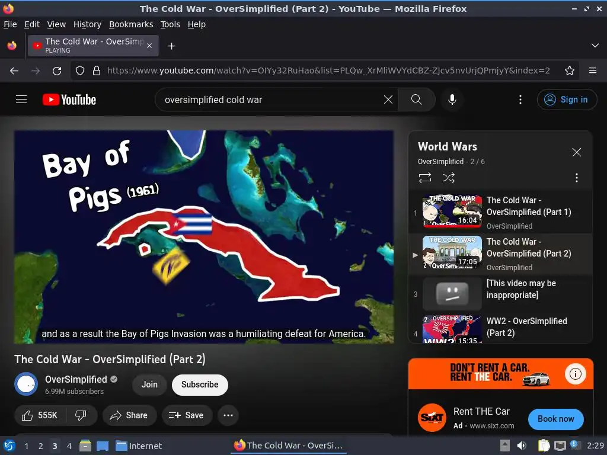Open the Bookmarks menu
Screen dimensions: 607x455
131,24
